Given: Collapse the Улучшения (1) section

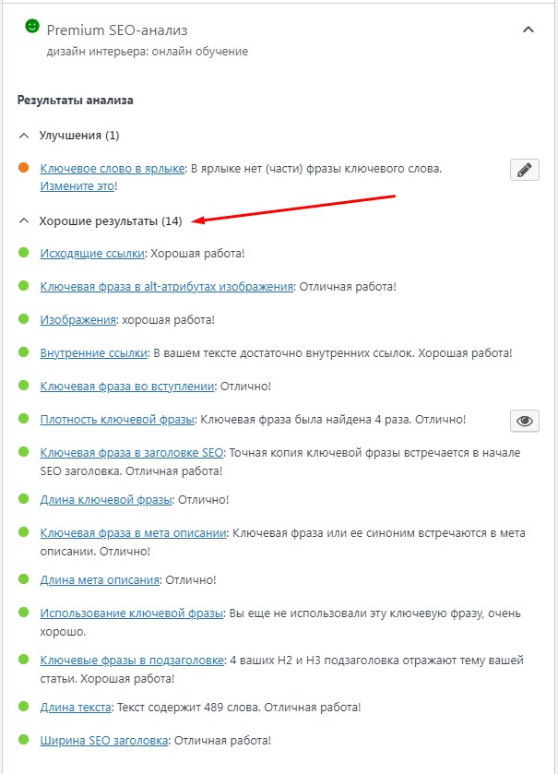Looking at the screenshot, I should (24, 136).
